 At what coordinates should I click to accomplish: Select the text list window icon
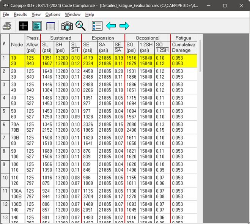click(x=37, y=26)
